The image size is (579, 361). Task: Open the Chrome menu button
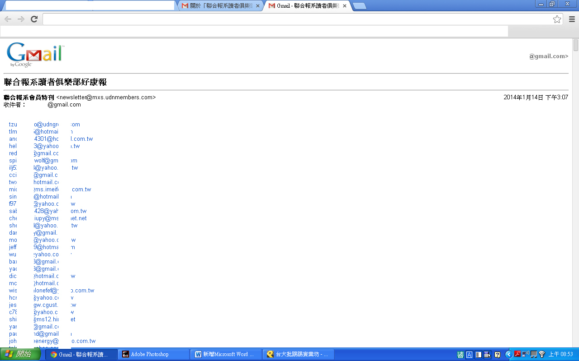pyautogui.click(x=572, y=19)
